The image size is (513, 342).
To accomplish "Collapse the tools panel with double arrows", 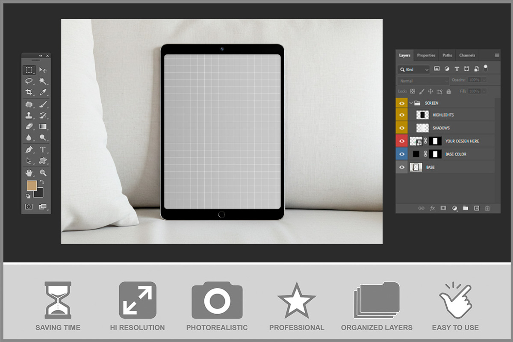I will [41, 56].
